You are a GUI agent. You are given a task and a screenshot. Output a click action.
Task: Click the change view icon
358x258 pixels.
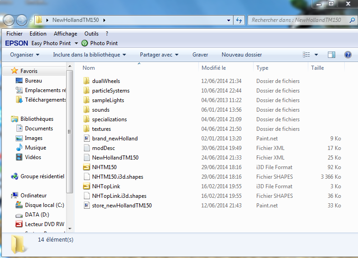306,55
